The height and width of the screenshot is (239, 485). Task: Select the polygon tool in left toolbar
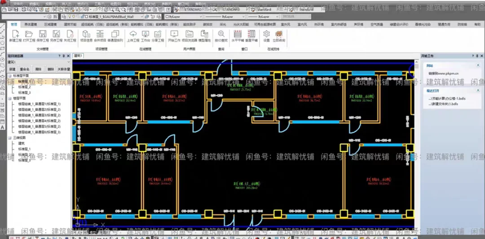[3, 43]
